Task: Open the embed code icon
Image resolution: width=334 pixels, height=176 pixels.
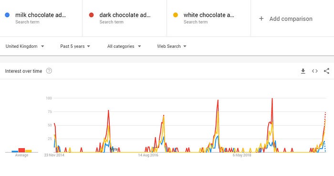Action: click(x=314, y=71)
